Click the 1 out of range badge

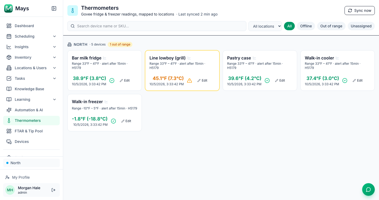click(120, 44)
